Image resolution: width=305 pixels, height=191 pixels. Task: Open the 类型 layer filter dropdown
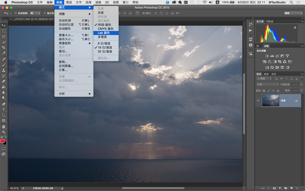pos(264,79)
